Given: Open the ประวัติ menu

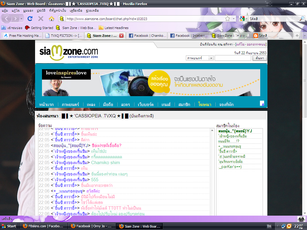Looking at the screenshot, I should (x=41, y=10).
